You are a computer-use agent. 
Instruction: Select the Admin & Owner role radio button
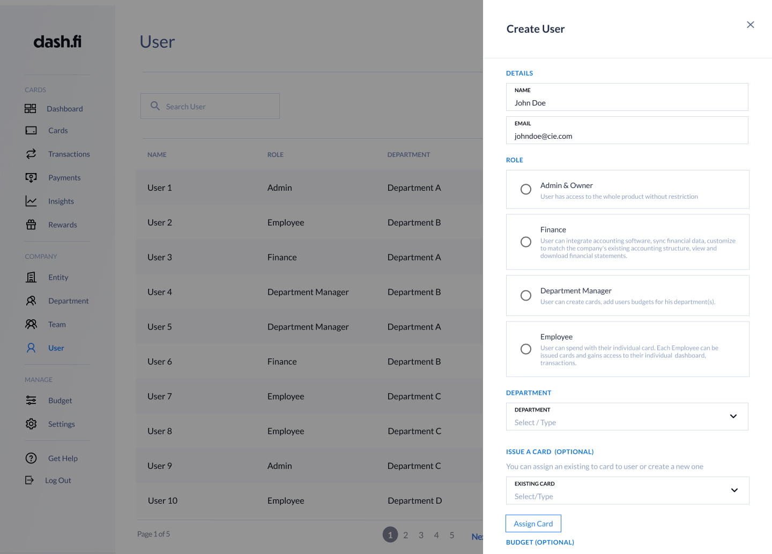[x=526, y=189]
